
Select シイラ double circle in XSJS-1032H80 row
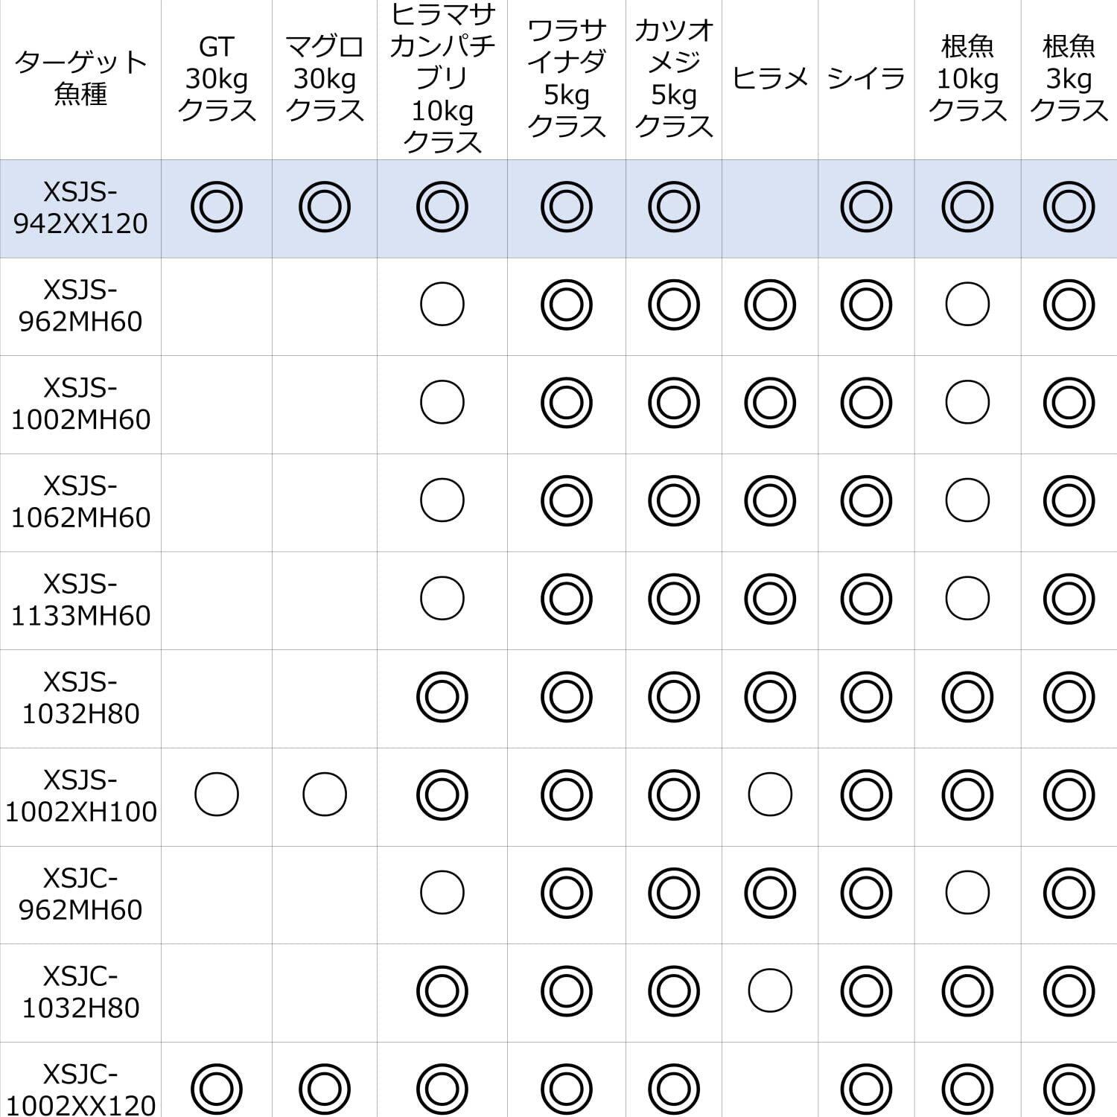pos(866,697)
